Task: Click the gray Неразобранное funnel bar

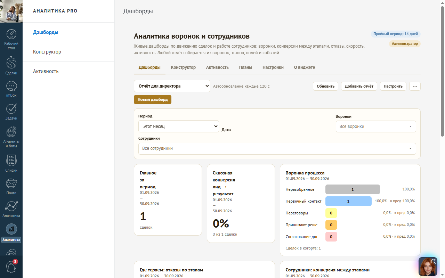Action: [353, 189]
